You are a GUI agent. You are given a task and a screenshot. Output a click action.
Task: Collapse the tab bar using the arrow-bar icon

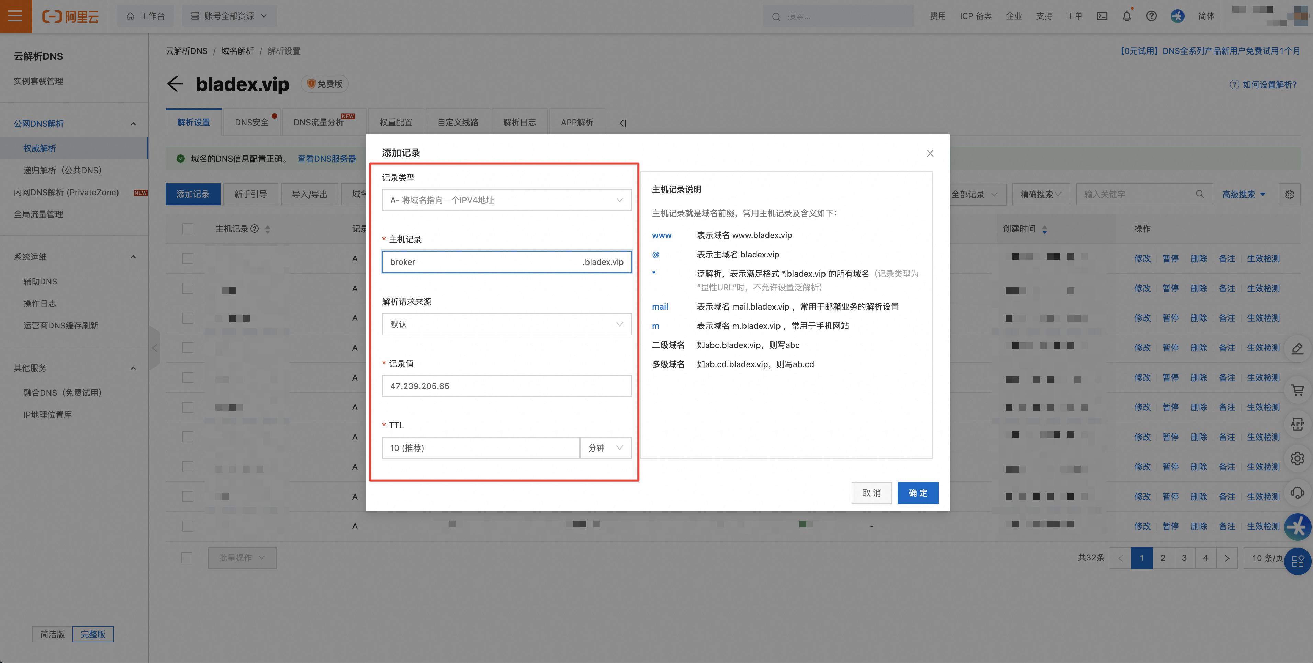click(623, 123)
